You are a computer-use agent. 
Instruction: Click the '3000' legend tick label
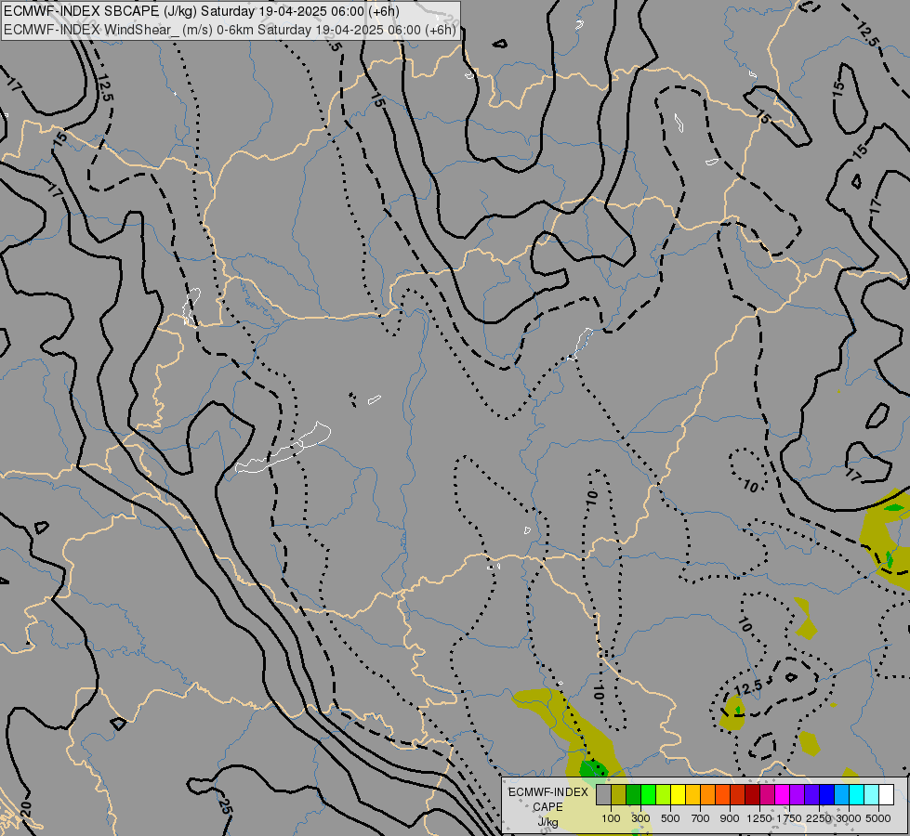click(x=851, y=818)
